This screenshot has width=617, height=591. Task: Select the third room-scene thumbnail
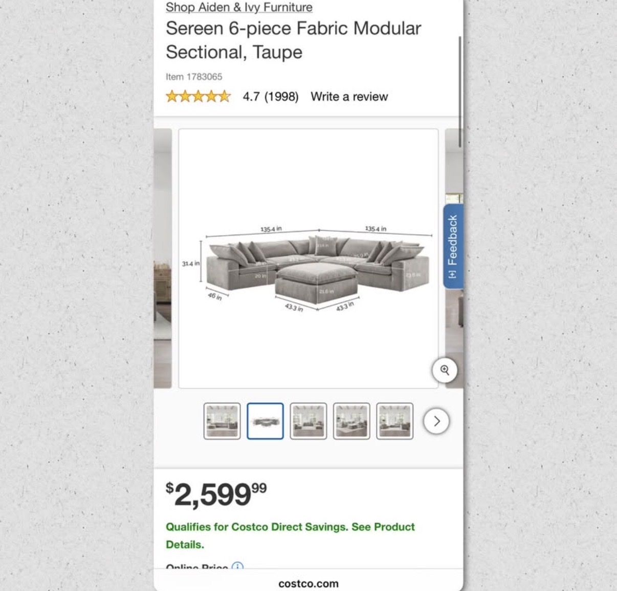(308, 421)
